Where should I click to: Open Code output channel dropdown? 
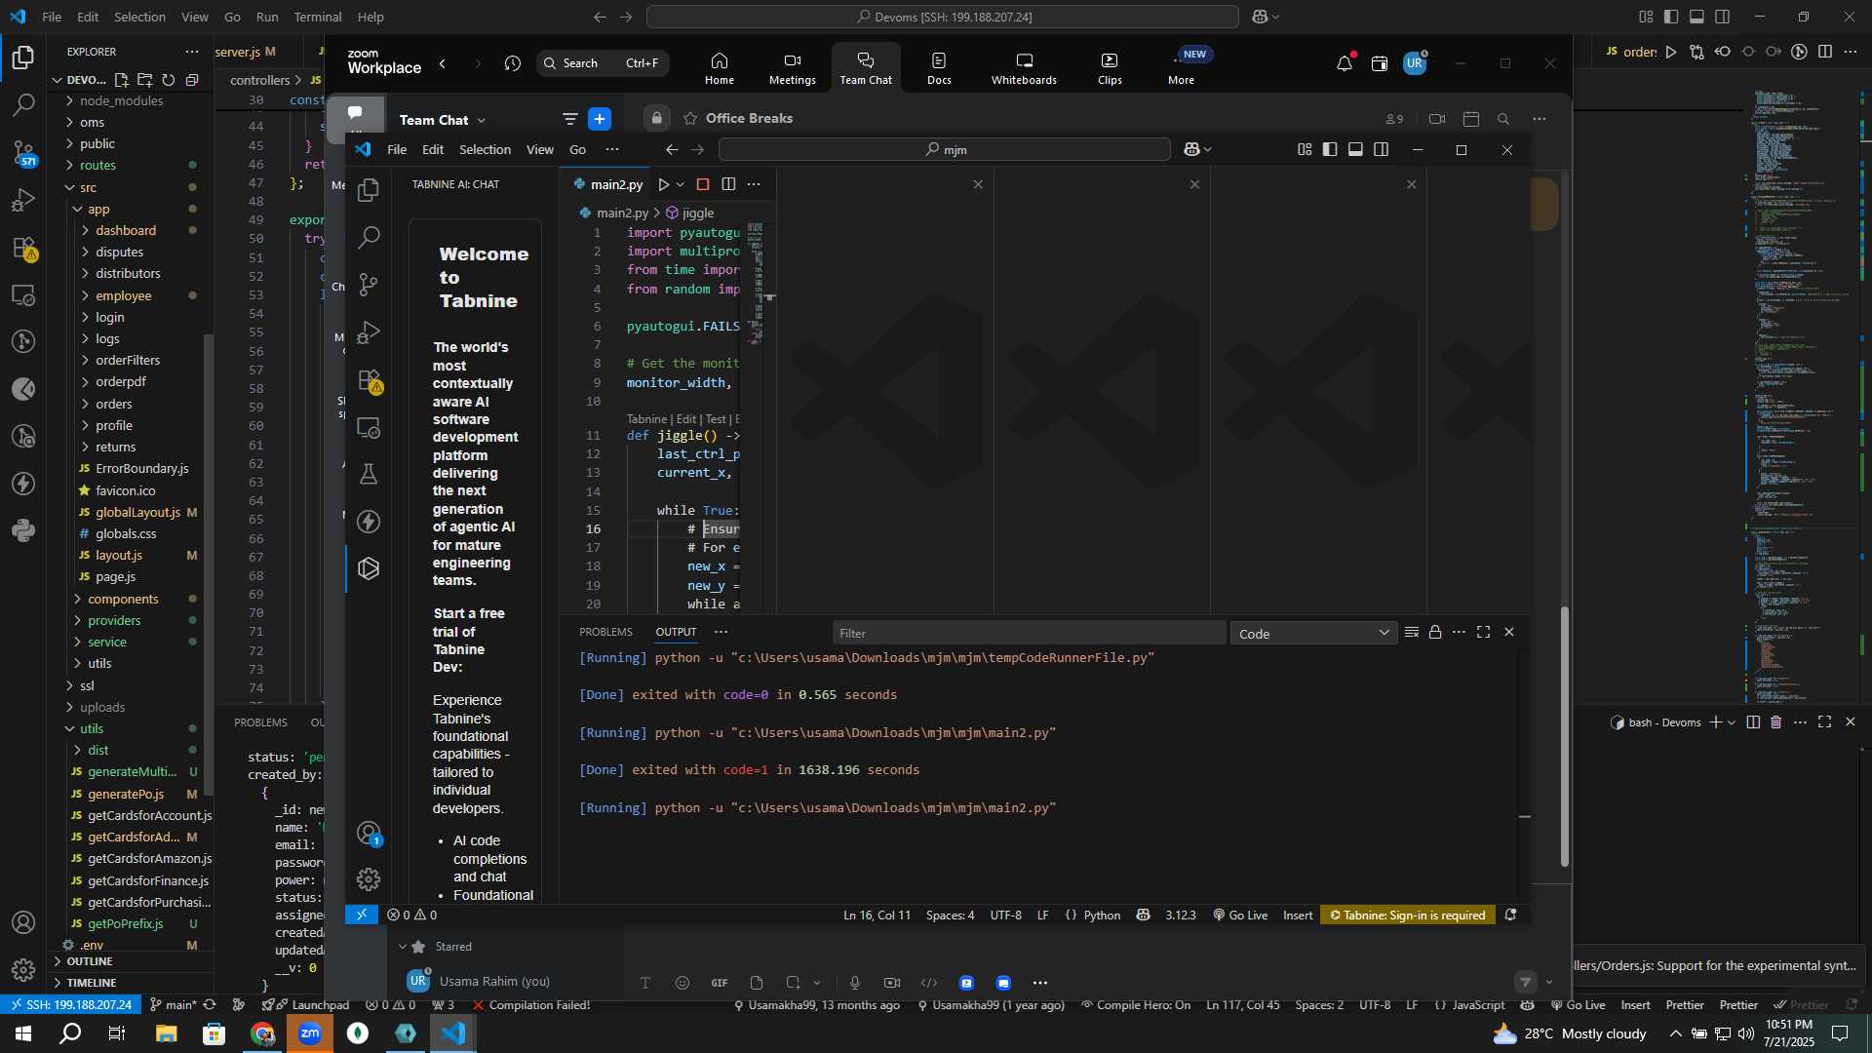[x=1313, y=634]
